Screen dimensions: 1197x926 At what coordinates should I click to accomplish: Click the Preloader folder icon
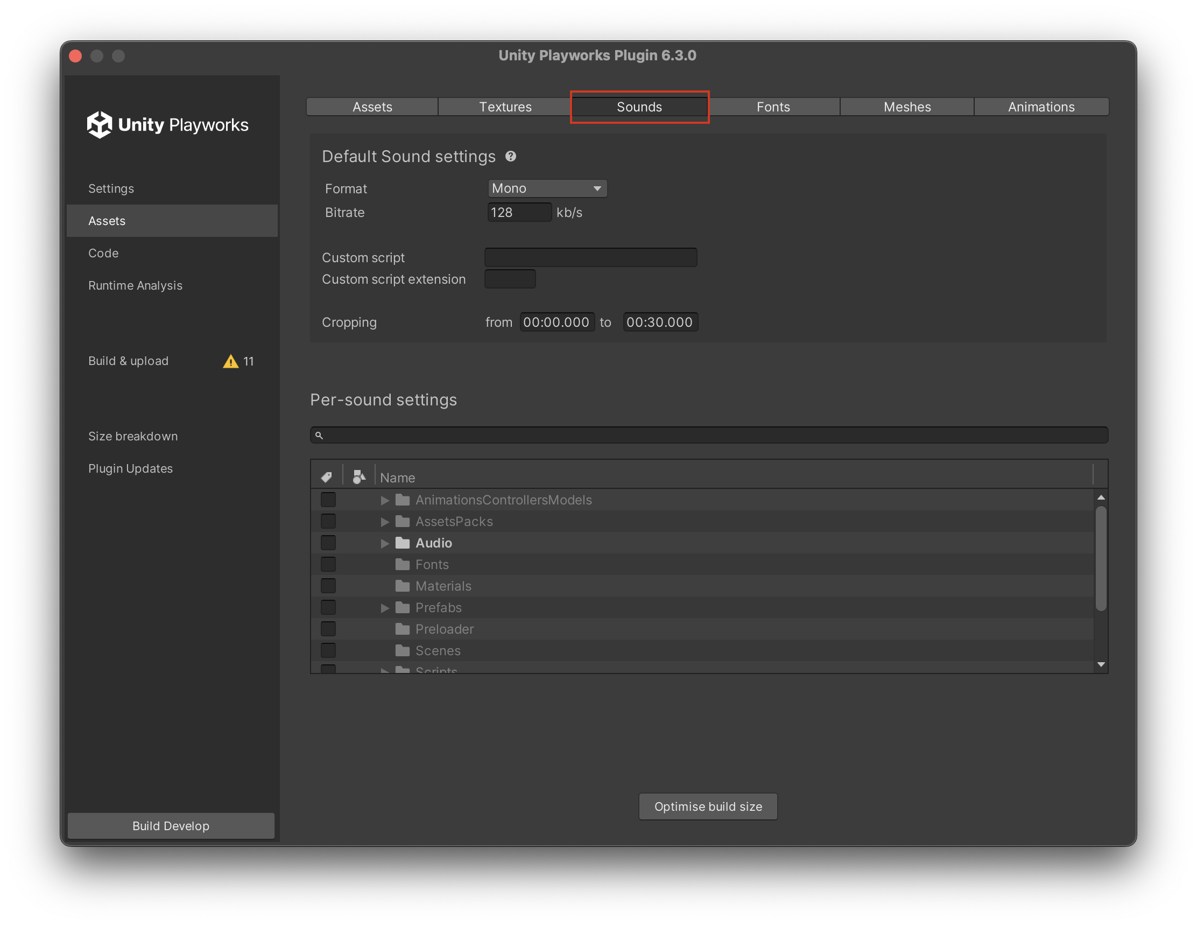403,629
